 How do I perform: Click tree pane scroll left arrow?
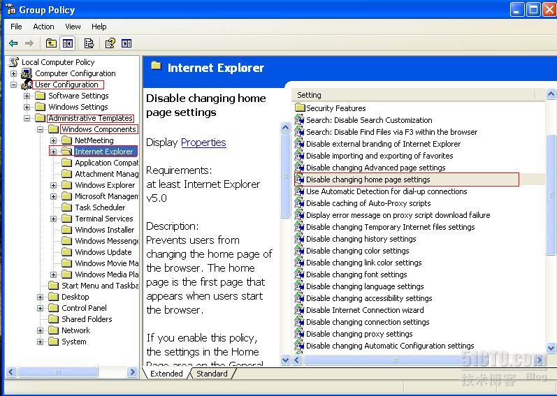click(x=11, y=372)
